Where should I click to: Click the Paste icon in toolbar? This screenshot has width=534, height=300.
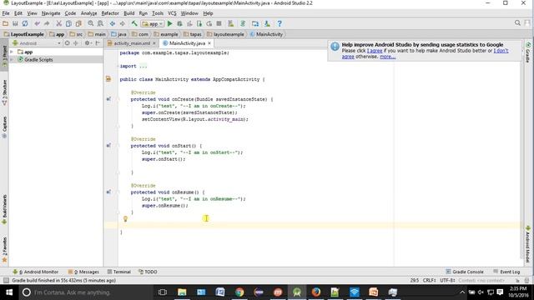tap(78, 24)
